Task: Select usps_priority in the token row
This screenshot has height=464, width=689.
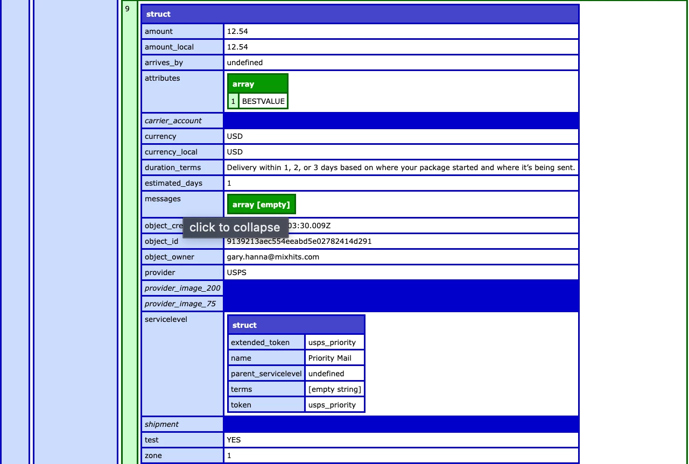Action: pos(332,405)
